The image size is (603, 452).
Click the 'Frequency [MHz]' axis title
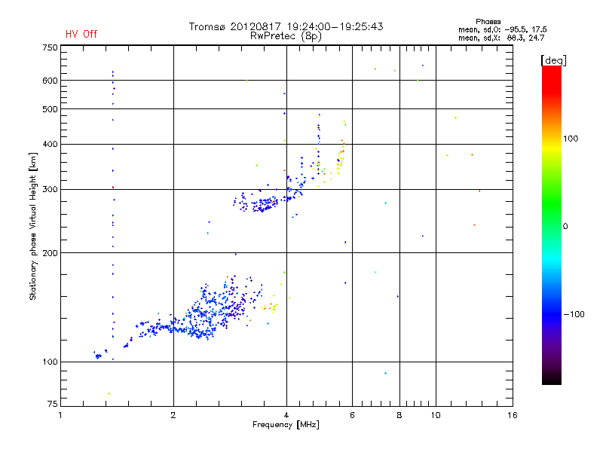pyautogui.click(x=286, y=425)
